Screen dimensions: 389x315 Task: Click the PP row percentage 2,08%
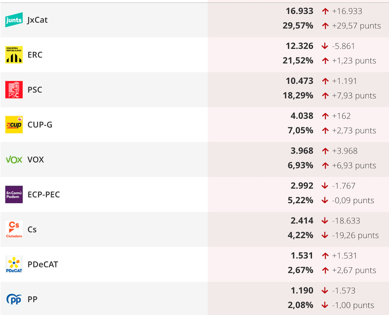pyautogui.click(x=300, y=305)
